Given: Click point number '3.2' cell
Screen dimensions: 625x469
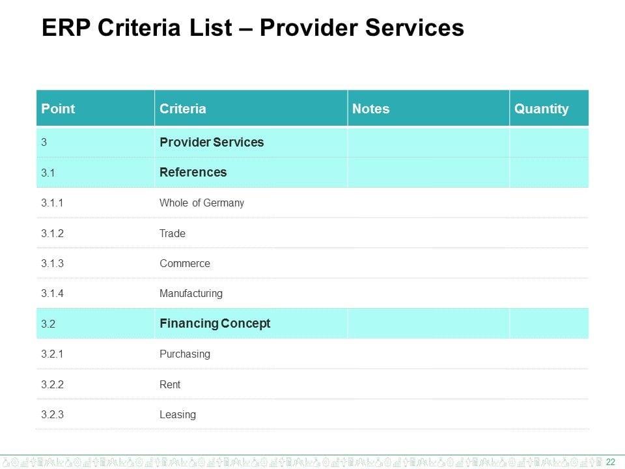Looking at the screenshot, I should pyautogui.click(x=48, y=324).
